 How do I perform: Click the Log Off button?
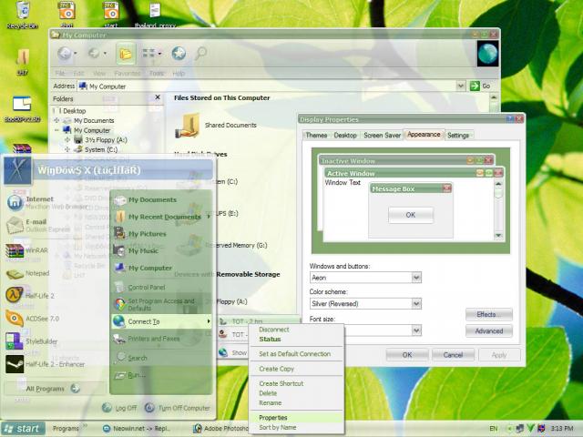click(119, 408)
